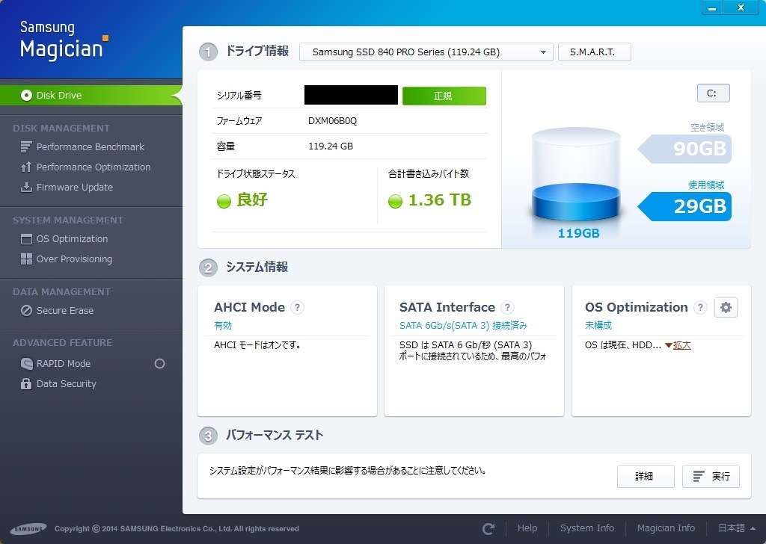The height and width of the screenshot is (544, 766).
Task: Click the Performance Benchmark bars icon
Action: point(26,147)
